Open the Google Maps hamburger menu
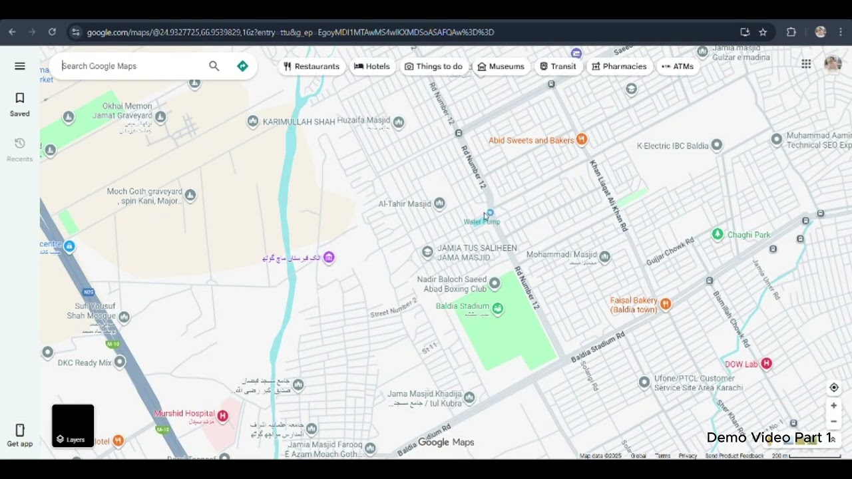The height and width of the screenshot is (479, 852). pyautogui.click(x=19, y=66)
